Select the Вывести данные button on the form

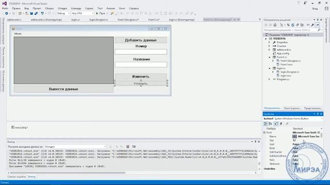pyautogui.click(x=63, y=89)
